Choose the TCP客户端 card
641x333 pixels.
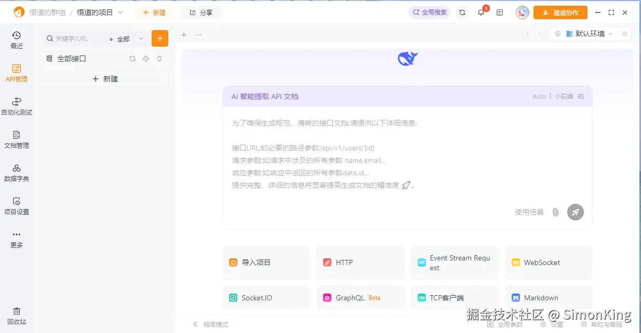tap(454, 298)
